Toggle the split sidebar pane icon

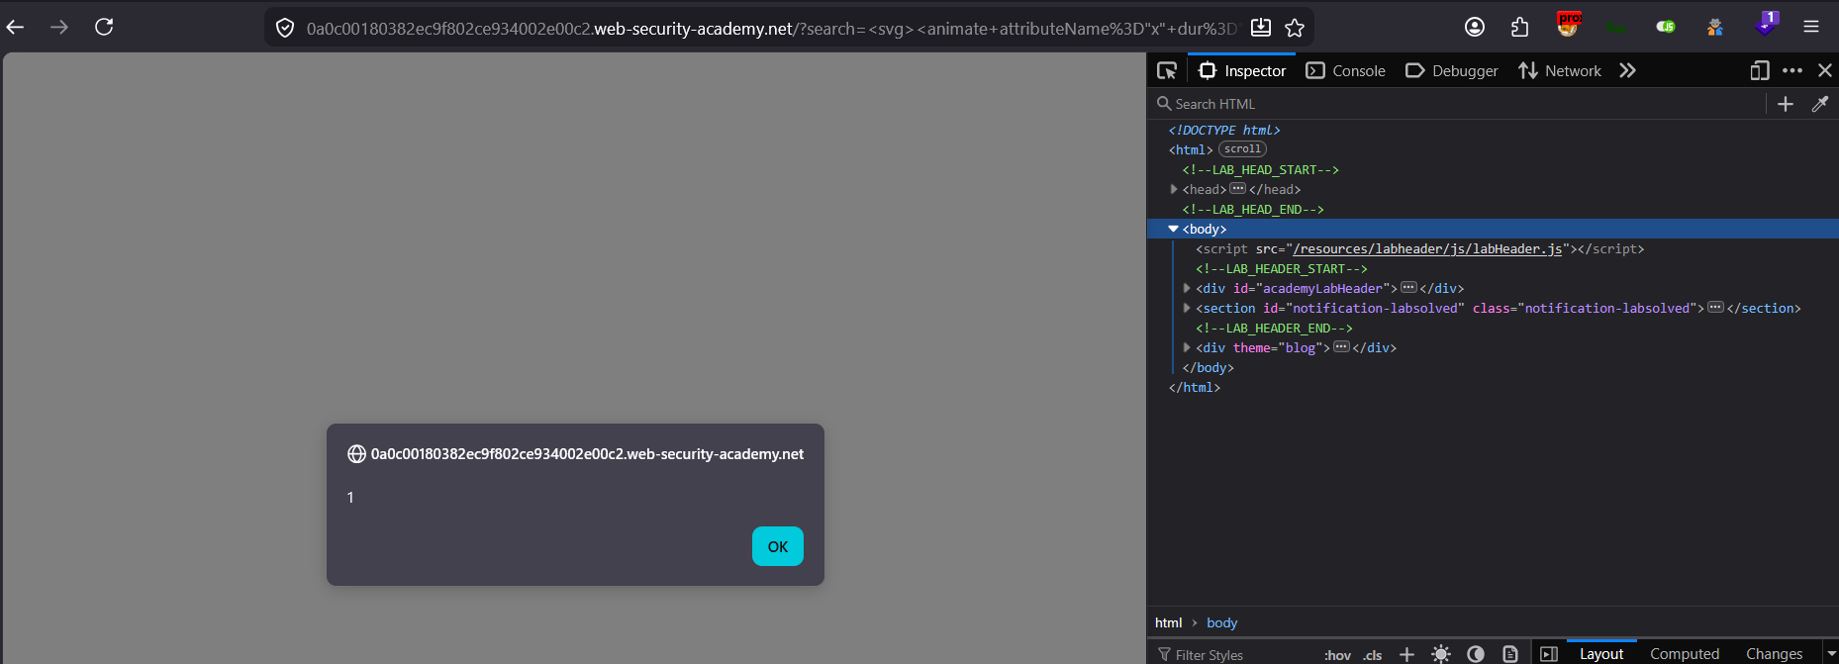click(1549, 654)
